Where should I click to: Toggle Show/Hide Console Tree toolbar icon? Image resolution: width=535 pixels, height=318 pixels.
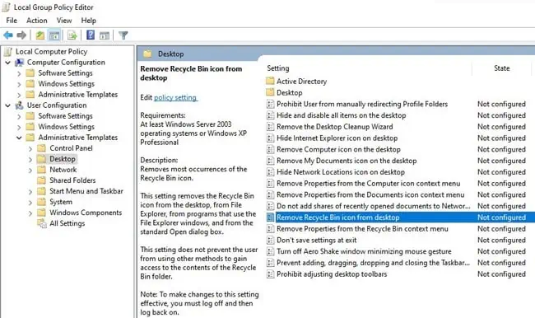click(54, 35)
